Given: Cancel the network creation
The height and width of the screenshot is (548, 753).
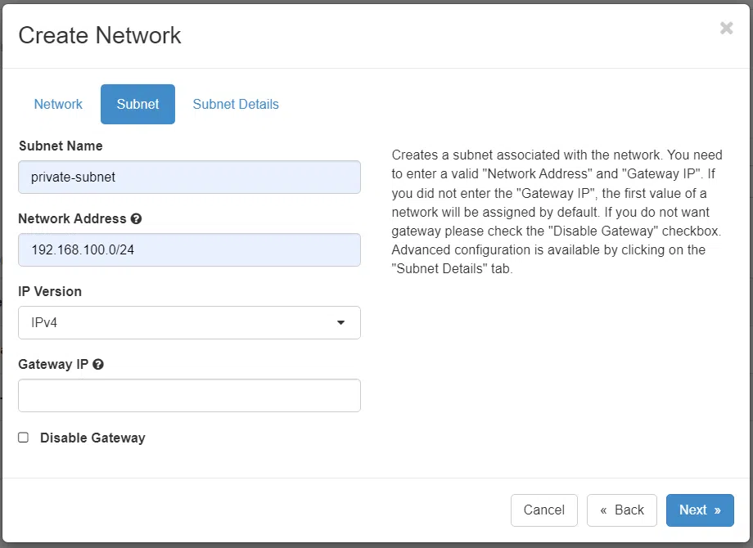Looking at the screenshot, I should click(544, 510).
